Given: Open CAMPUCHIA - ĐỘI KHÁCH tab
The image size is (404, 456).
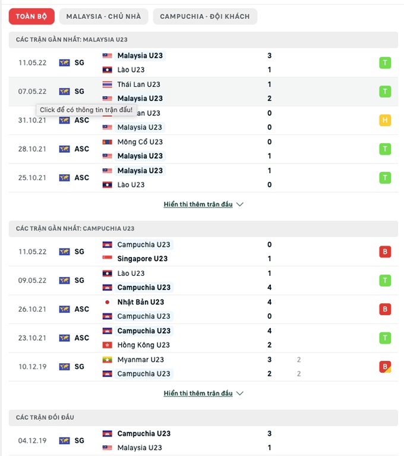Looking at the screenshot, I should [x=205, y=16].
